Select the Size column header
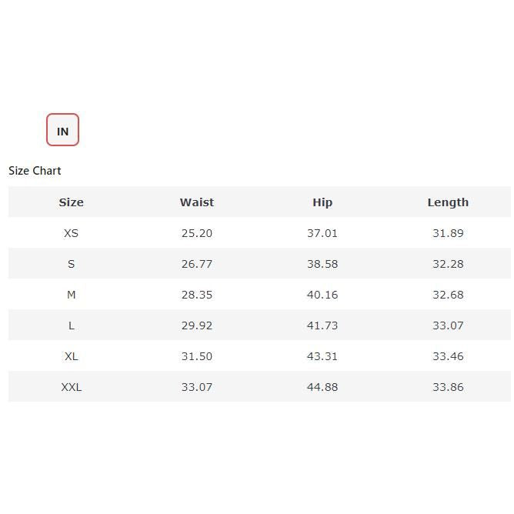Image resolution: width=514 pixels, height=514 pixels. [71, 202]
